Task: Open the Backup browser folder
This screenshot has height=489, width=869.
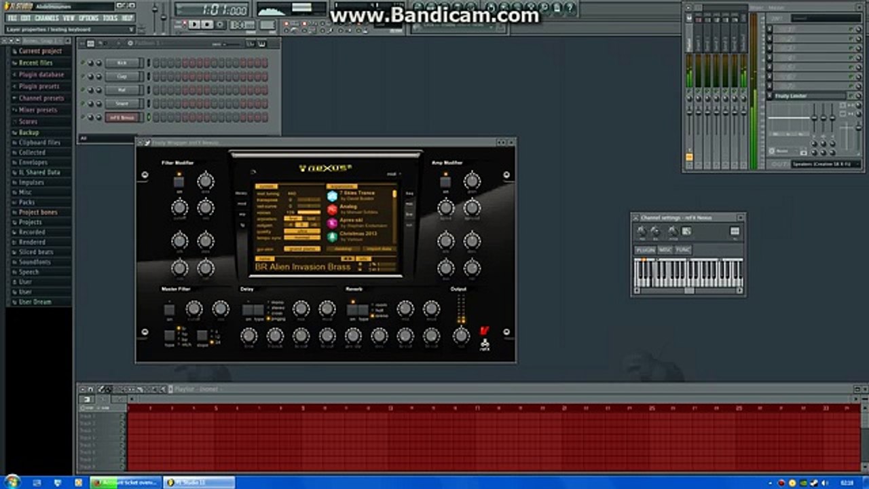Action: pyautogui.click(x=29, y=132)
